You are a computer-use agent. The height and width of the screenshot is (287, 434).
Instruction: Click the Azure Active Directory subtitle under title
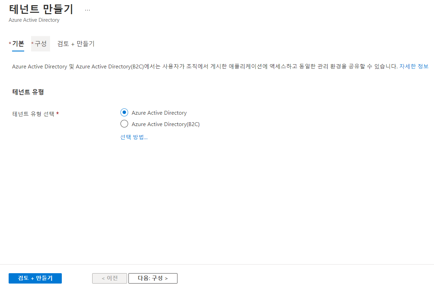point(34,20)
